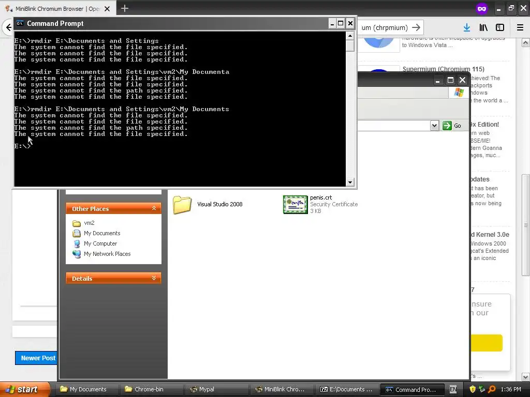Open the Supermium (Chromium 115) post link

point(444,69)
